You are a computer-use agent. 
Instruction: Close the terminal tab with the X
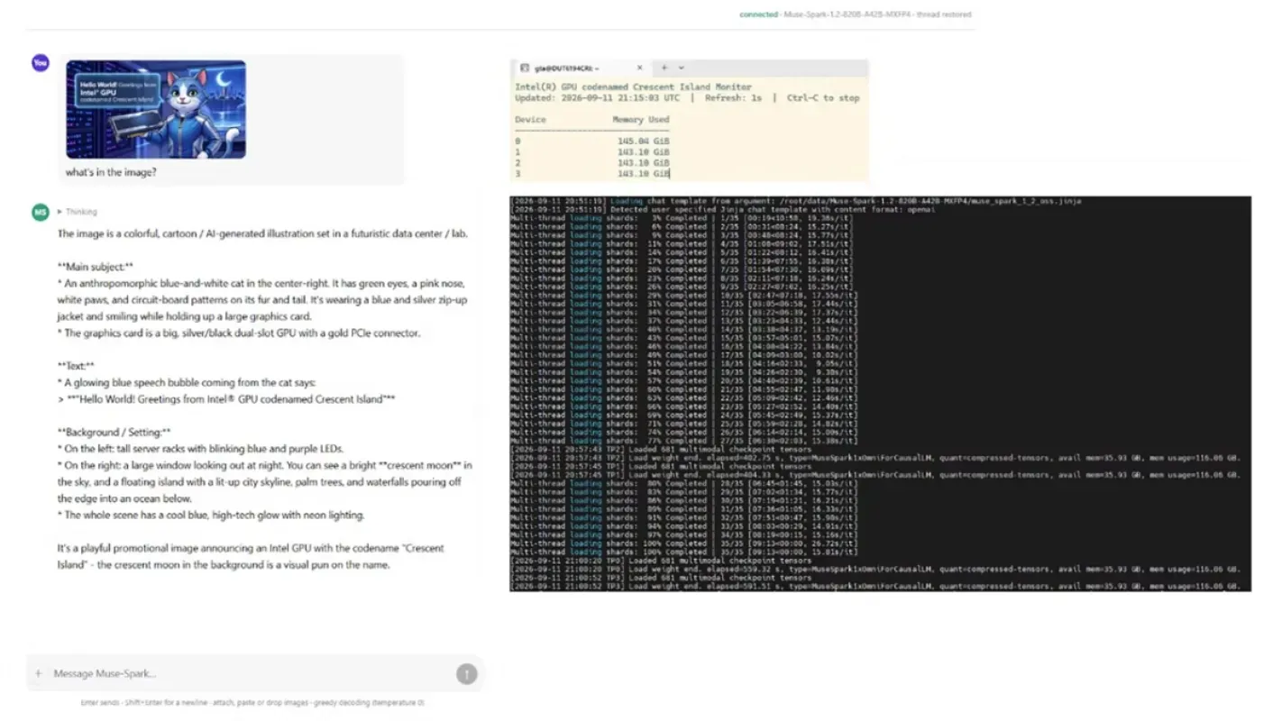pos(640,68)
